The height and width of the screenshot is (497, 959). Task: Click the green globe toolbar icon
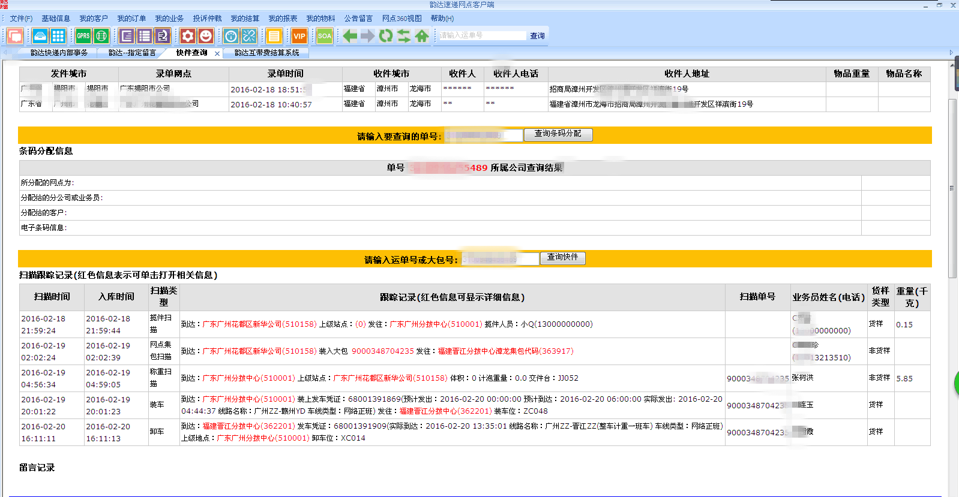pyautogui.click(x=101, y=36)
